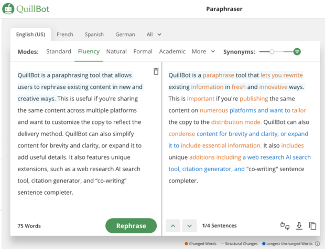Click the QuillBot wordmark text
This screenshot has height=249, width=325.
click(32, 9)
